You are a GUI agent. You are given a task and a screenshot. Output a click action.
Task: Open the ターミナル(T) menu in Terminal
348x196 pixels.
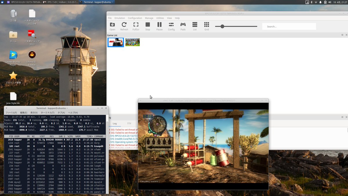47,113
